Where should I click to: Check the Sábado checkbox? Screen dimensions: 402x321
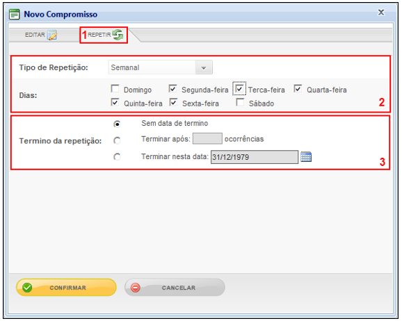pos(240,102)
